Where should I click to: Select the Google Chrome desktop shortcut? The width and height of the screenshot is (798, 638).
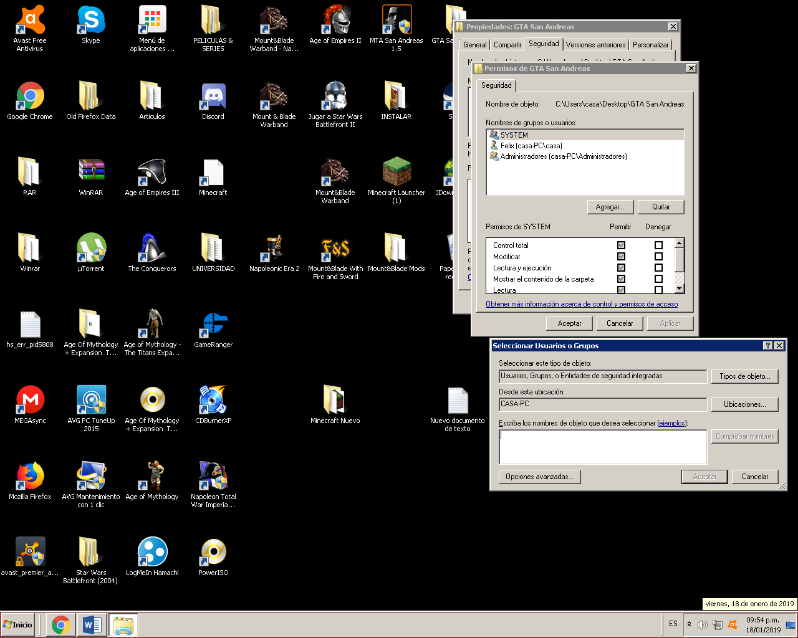pyautogui.click(x=30, y=101)
